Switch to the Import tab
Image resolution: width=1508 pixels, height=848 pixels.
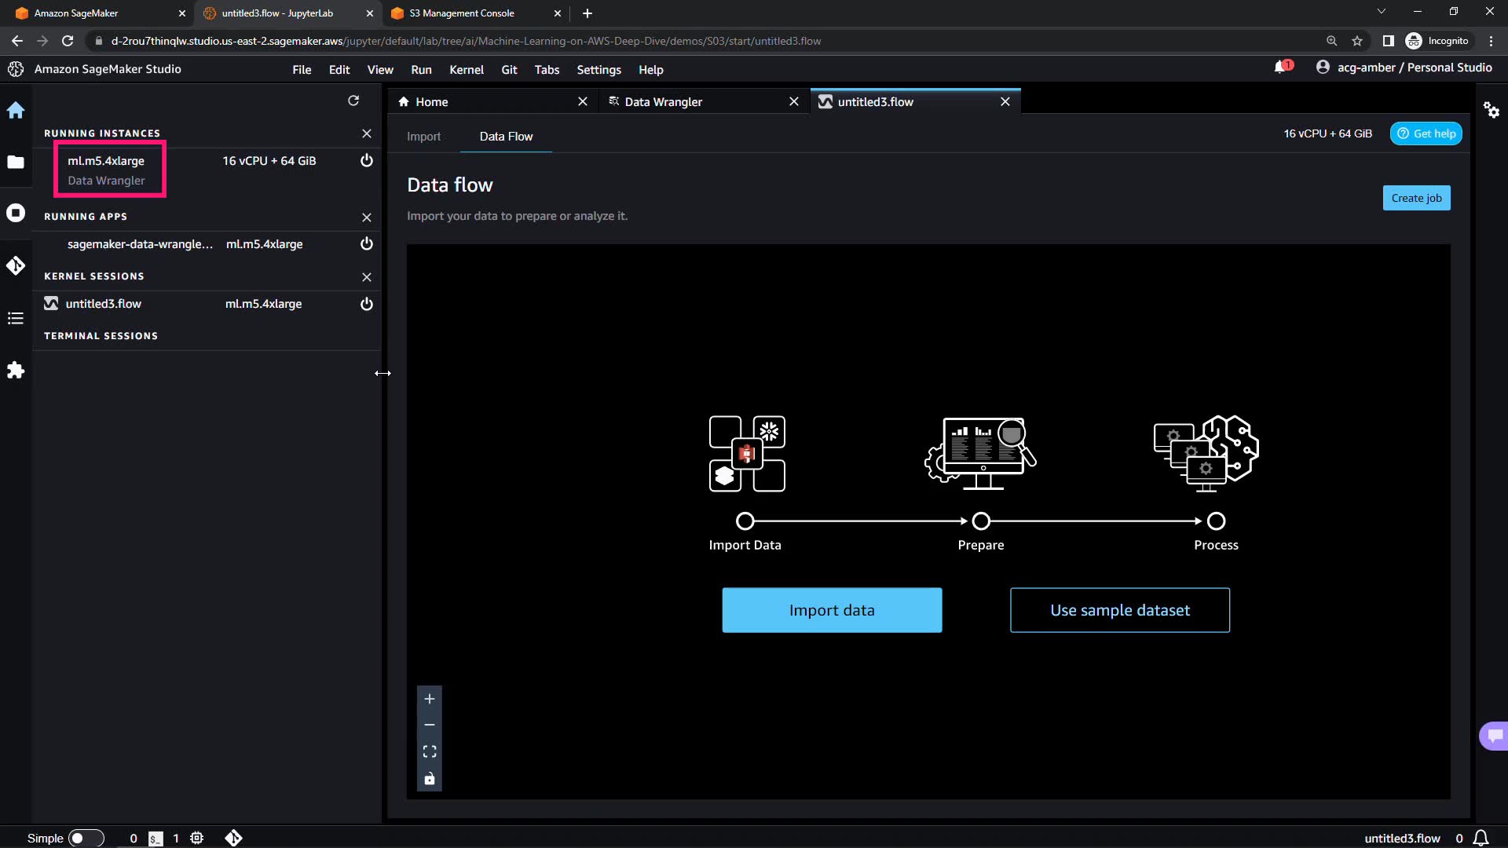coord(423,137)
